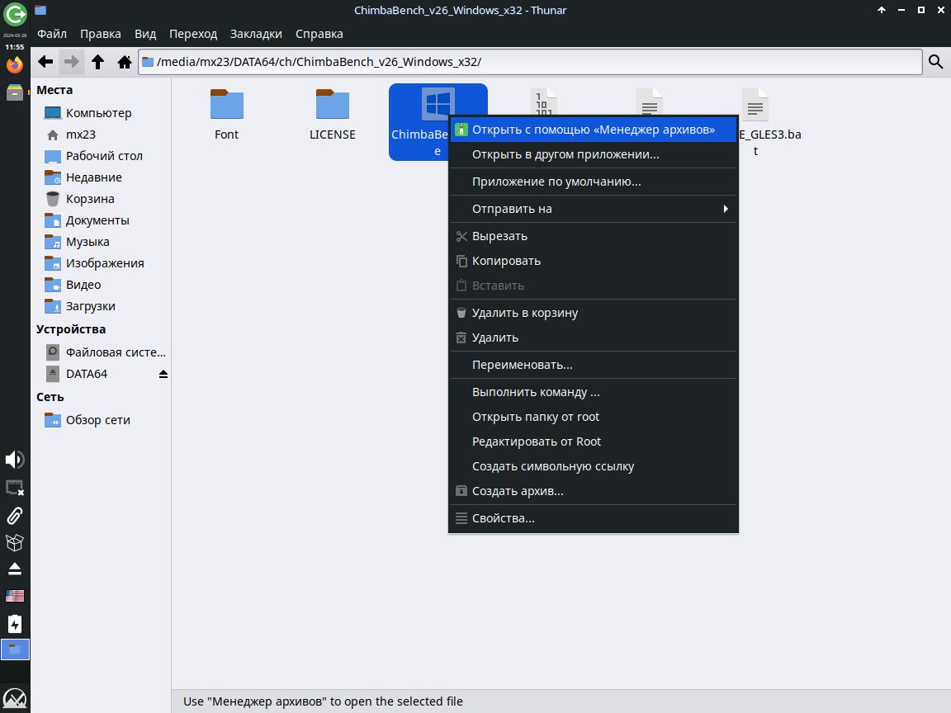The width and height of the screenshot is (951, 713).
Task: Choose Приложение по умолчанию...
Action: point(594,182)
